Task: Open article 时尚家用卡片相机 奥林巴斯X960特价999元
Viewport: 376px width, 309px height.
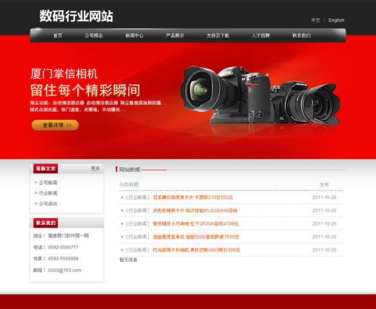Action: pos(197,250)
